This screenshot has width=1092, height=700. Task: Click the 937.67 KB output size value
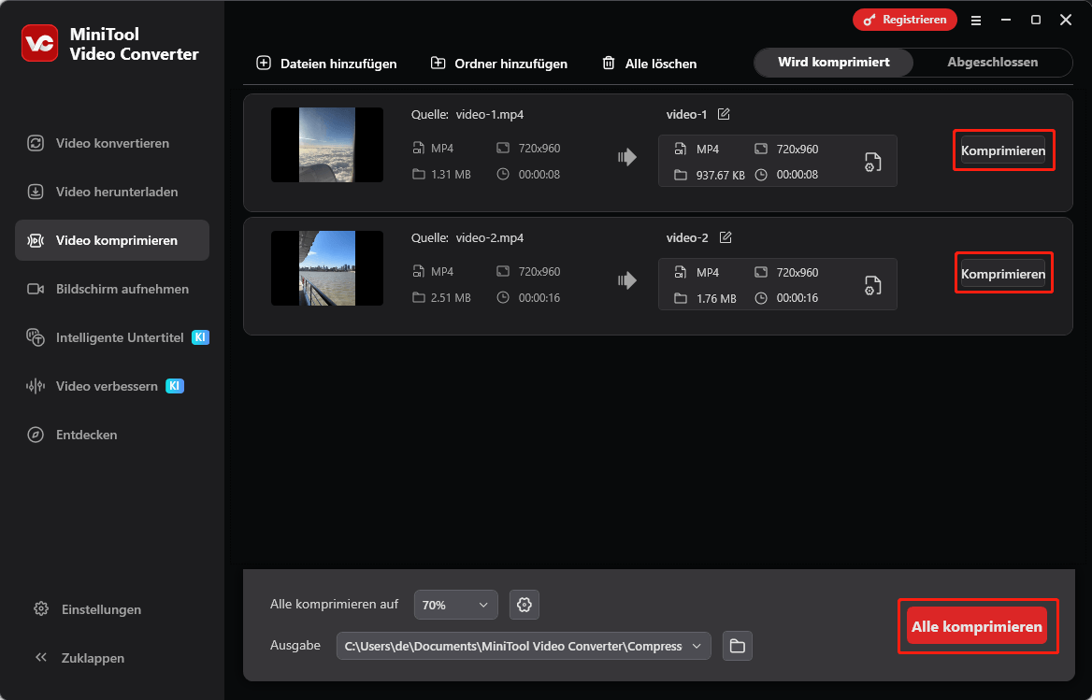tap(720, 176)
